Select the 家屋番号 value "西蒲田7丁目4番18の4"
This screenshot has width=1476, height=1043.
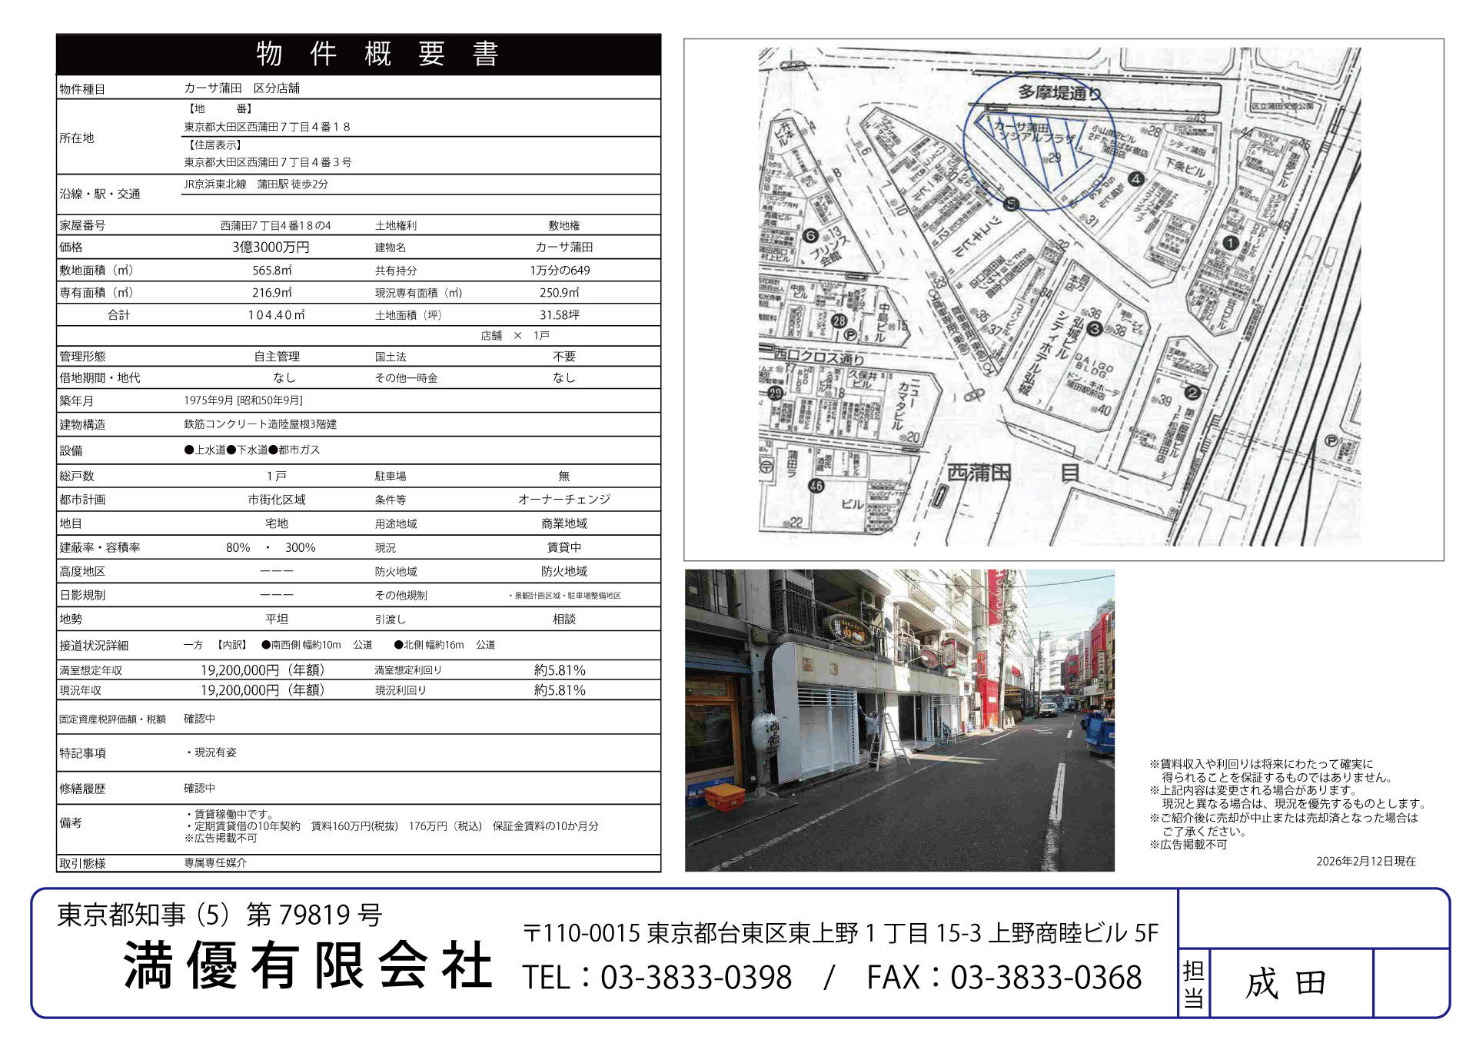coord(275,226)
